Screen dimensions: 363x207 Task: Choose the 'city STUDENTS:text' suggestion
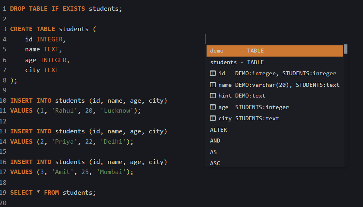click(x=275, y=118)
